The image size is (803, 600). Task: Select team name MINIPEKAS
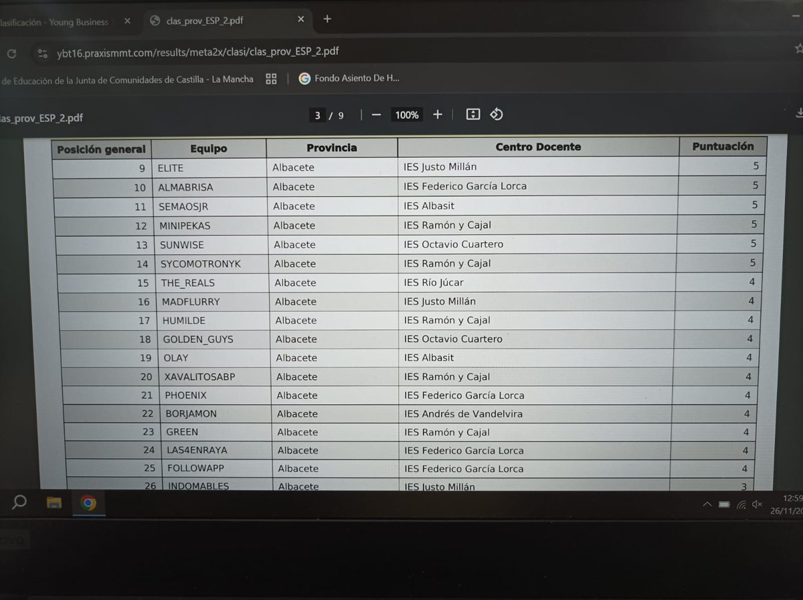[x=185, y=226]
